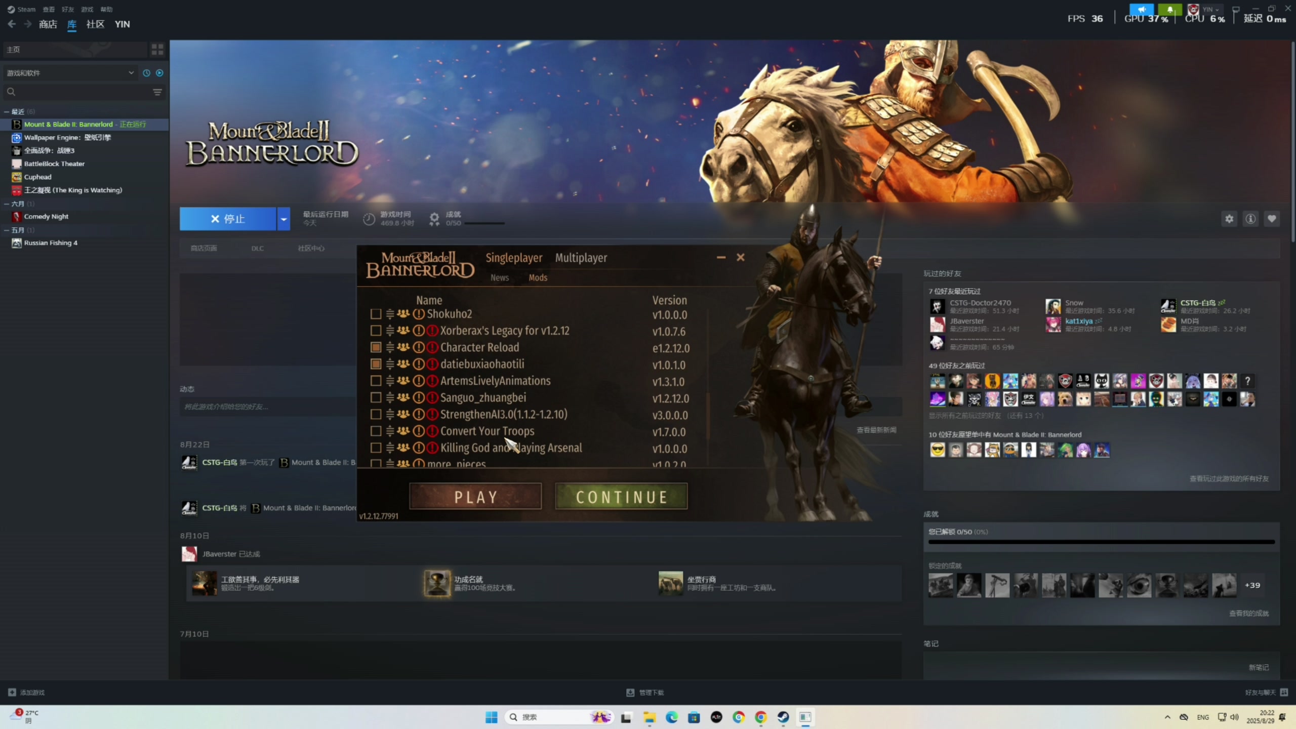
Task: Enable Xorberax's Legacy mod checkbox
Action: [x=376, y=331]
